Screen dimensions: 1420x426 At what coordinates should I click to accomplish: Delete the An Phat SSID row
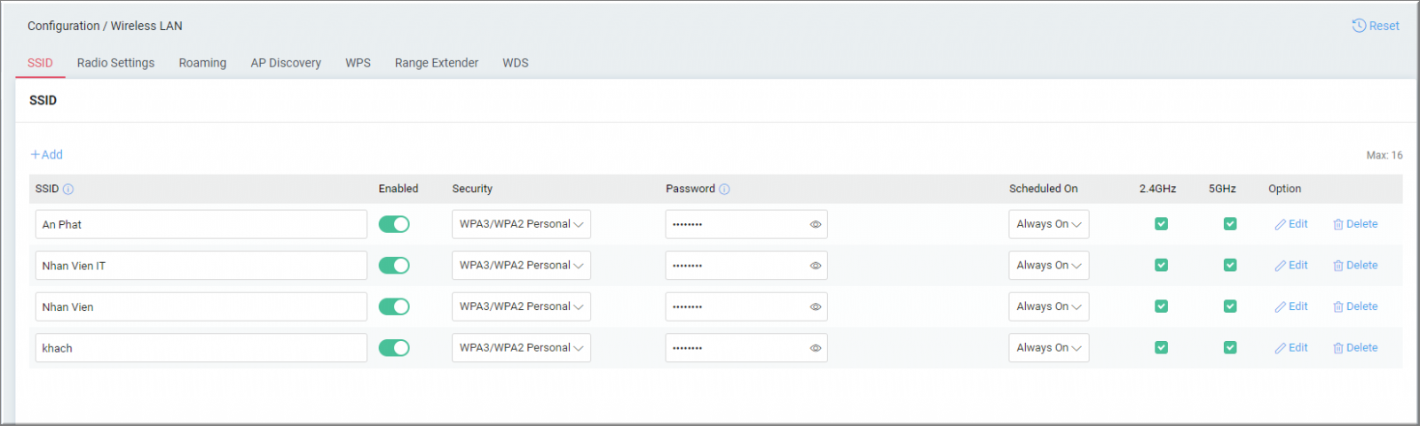pos(1355,224)
